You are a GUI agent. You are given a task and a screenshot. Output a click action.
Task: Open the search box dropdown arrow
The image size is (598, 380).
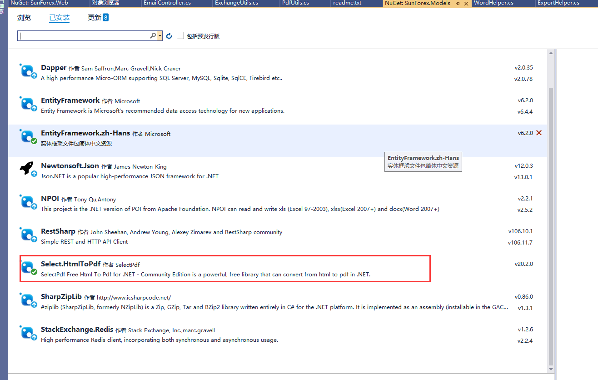[x=160, y=35]
